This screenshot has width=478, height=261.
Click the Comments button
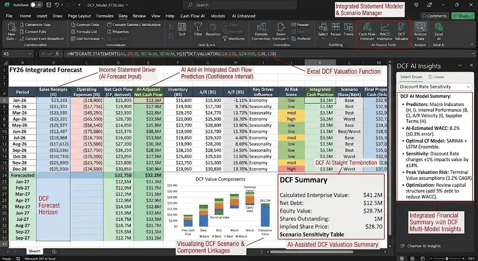435,16
